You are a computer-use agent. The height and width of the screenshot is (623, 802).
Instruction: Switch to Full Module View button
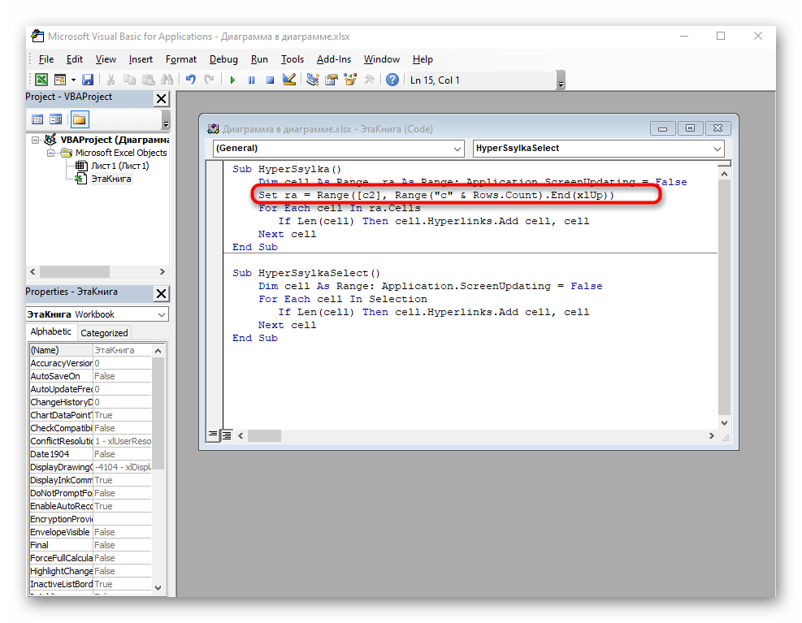(227, 435)
